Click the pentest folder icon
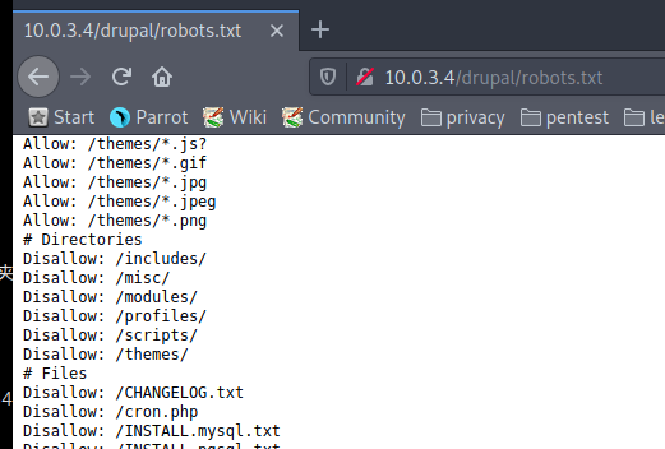Viewport: 665px width, 449px height. (x=530, y=117)
